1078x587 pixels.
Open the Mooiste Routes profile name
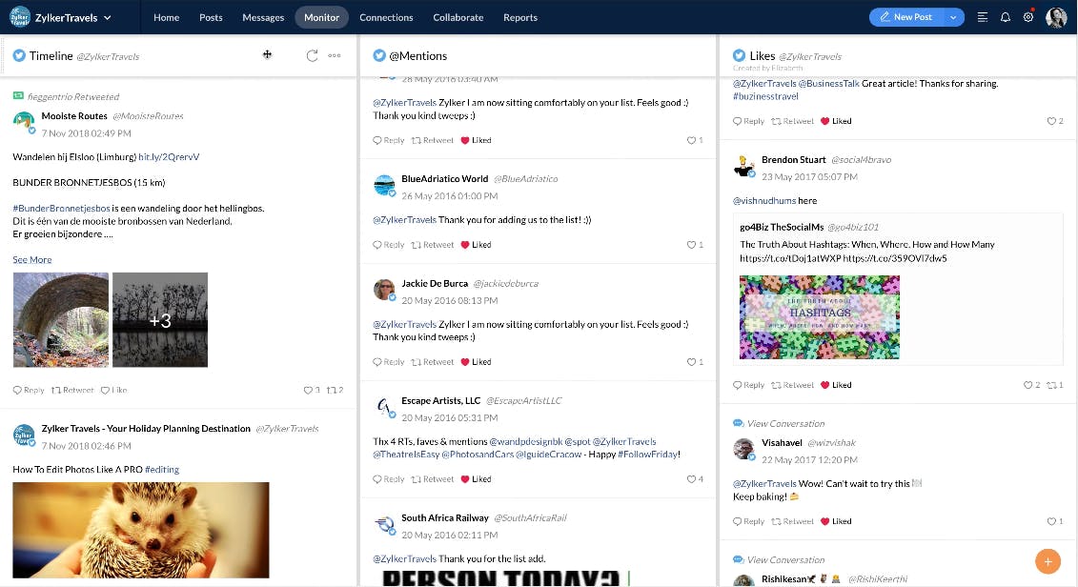(x=74, y=116)
